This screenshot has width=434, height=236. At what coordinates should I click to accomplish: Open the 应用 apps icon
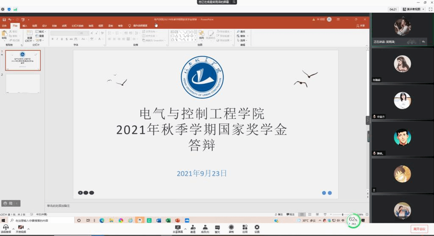coord(245,228)
